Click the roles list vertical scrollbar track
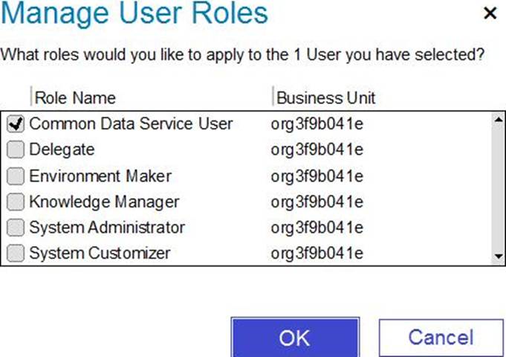Image resolution: width=506 pixels, height=357 pixels. tap(499, 188)
